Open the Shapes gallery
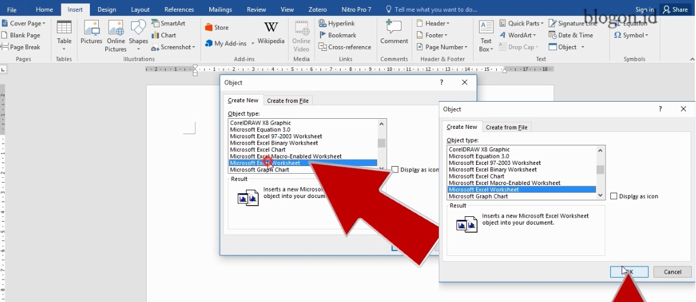Viewport: 696px width, 302px height. [x=138, y=36]
